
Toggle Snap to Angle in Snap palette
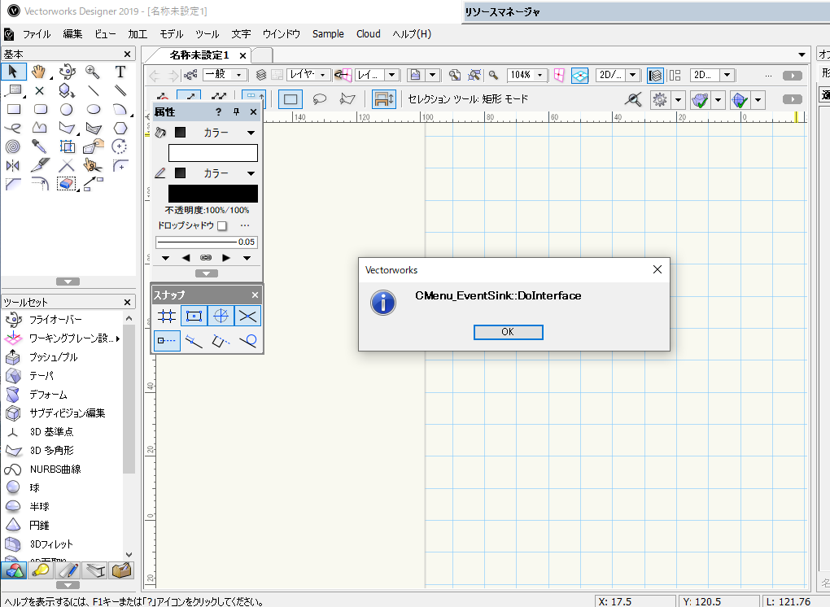pyautogui.click(x=221, y=317)
